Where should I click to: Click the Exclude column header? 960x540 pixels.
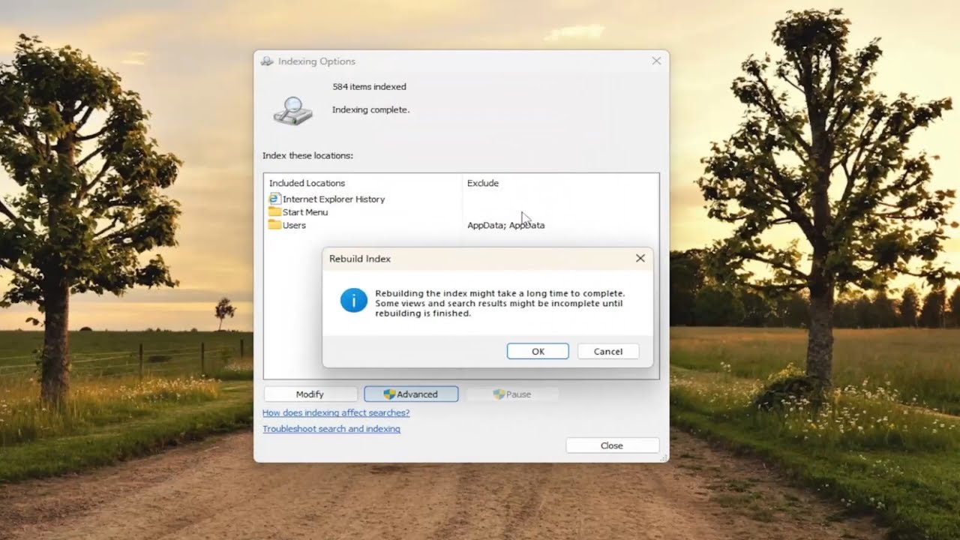tap(560, 183)
